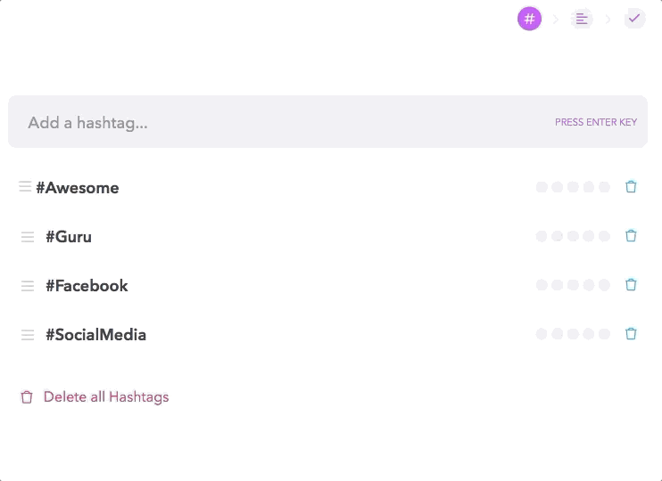Open the text alignment step icon
This screenshot has height=481, width=662.
[x=582, y=19]
